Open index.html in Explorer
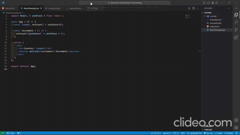 [x=217, y=26]
